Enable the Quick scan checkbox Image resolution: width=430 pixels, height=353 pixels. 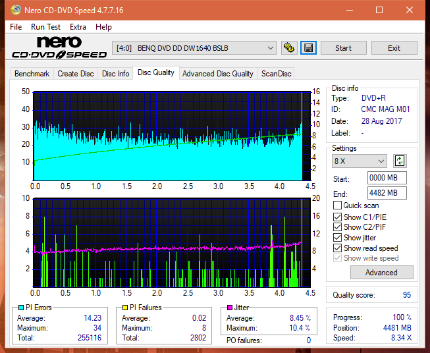(x=337, y=205)
